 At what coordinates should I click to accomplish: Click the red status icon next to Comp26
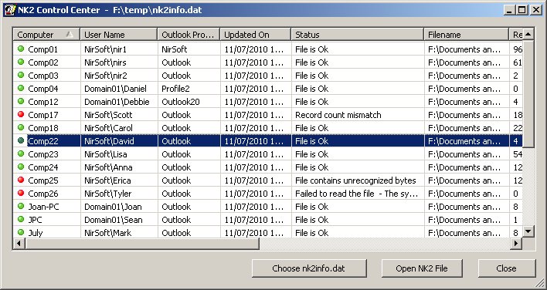tap(21, 193)
